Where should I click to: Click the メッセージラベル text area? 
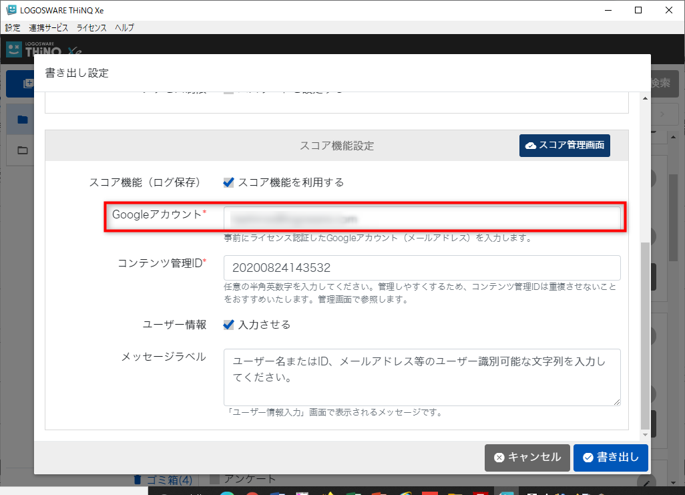pos(422,377)
